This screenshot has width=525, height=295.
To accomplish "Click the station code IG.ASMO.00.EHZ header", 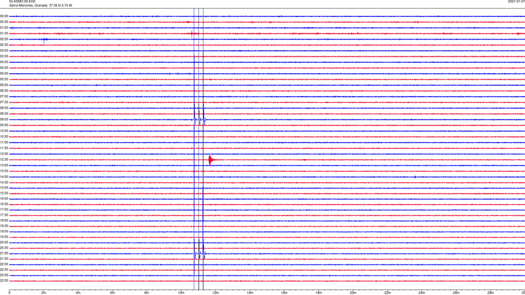I will 22,2.
